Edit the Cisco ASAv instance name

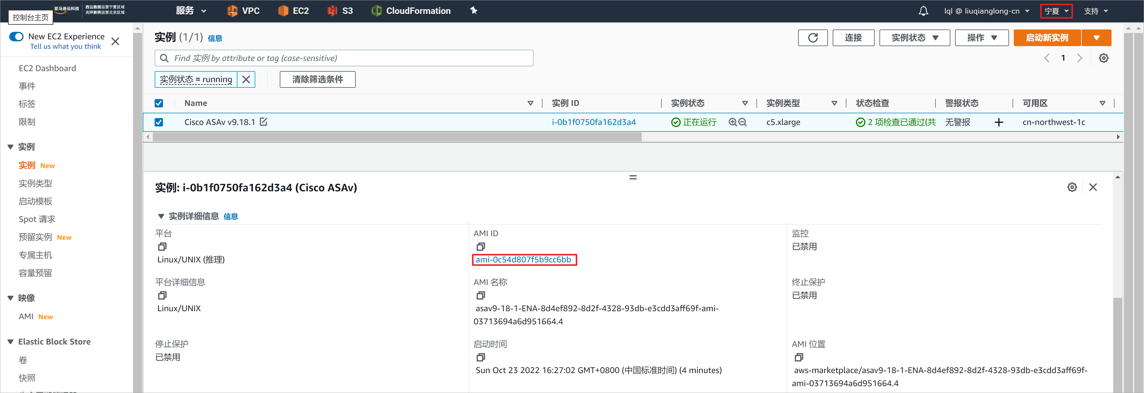(x=264, y=122)
